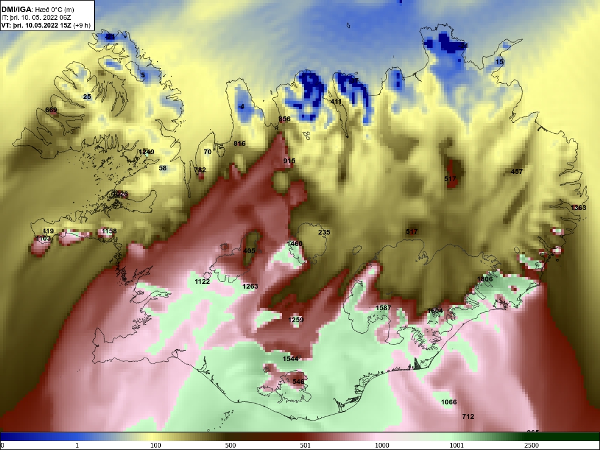Click the map value 546

(x=298, y=382)
